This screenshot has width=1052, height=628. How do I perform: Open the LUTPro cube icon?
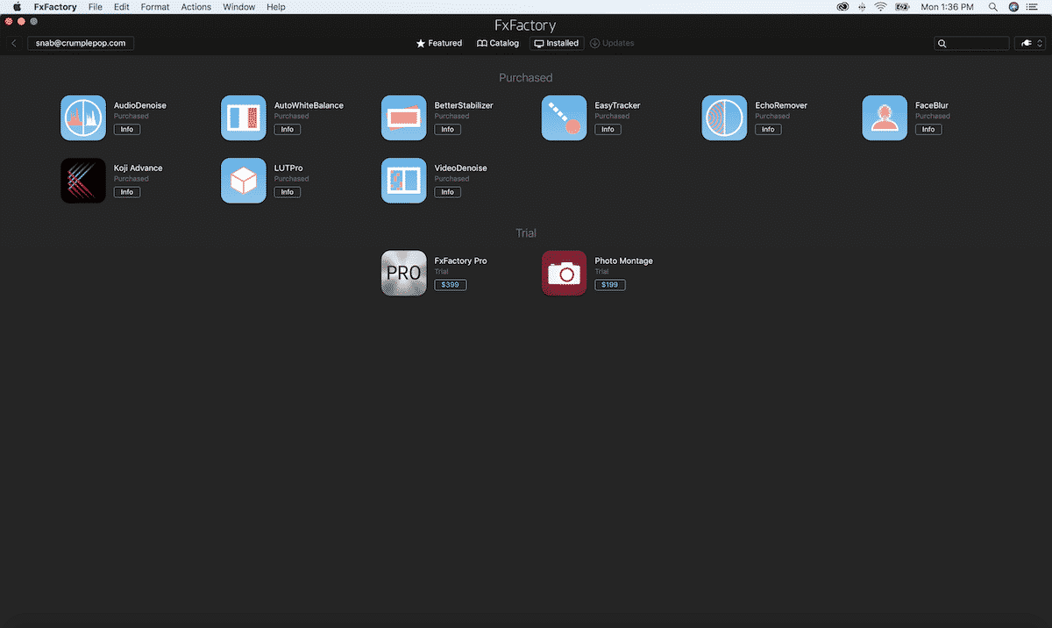click(244, 181)
